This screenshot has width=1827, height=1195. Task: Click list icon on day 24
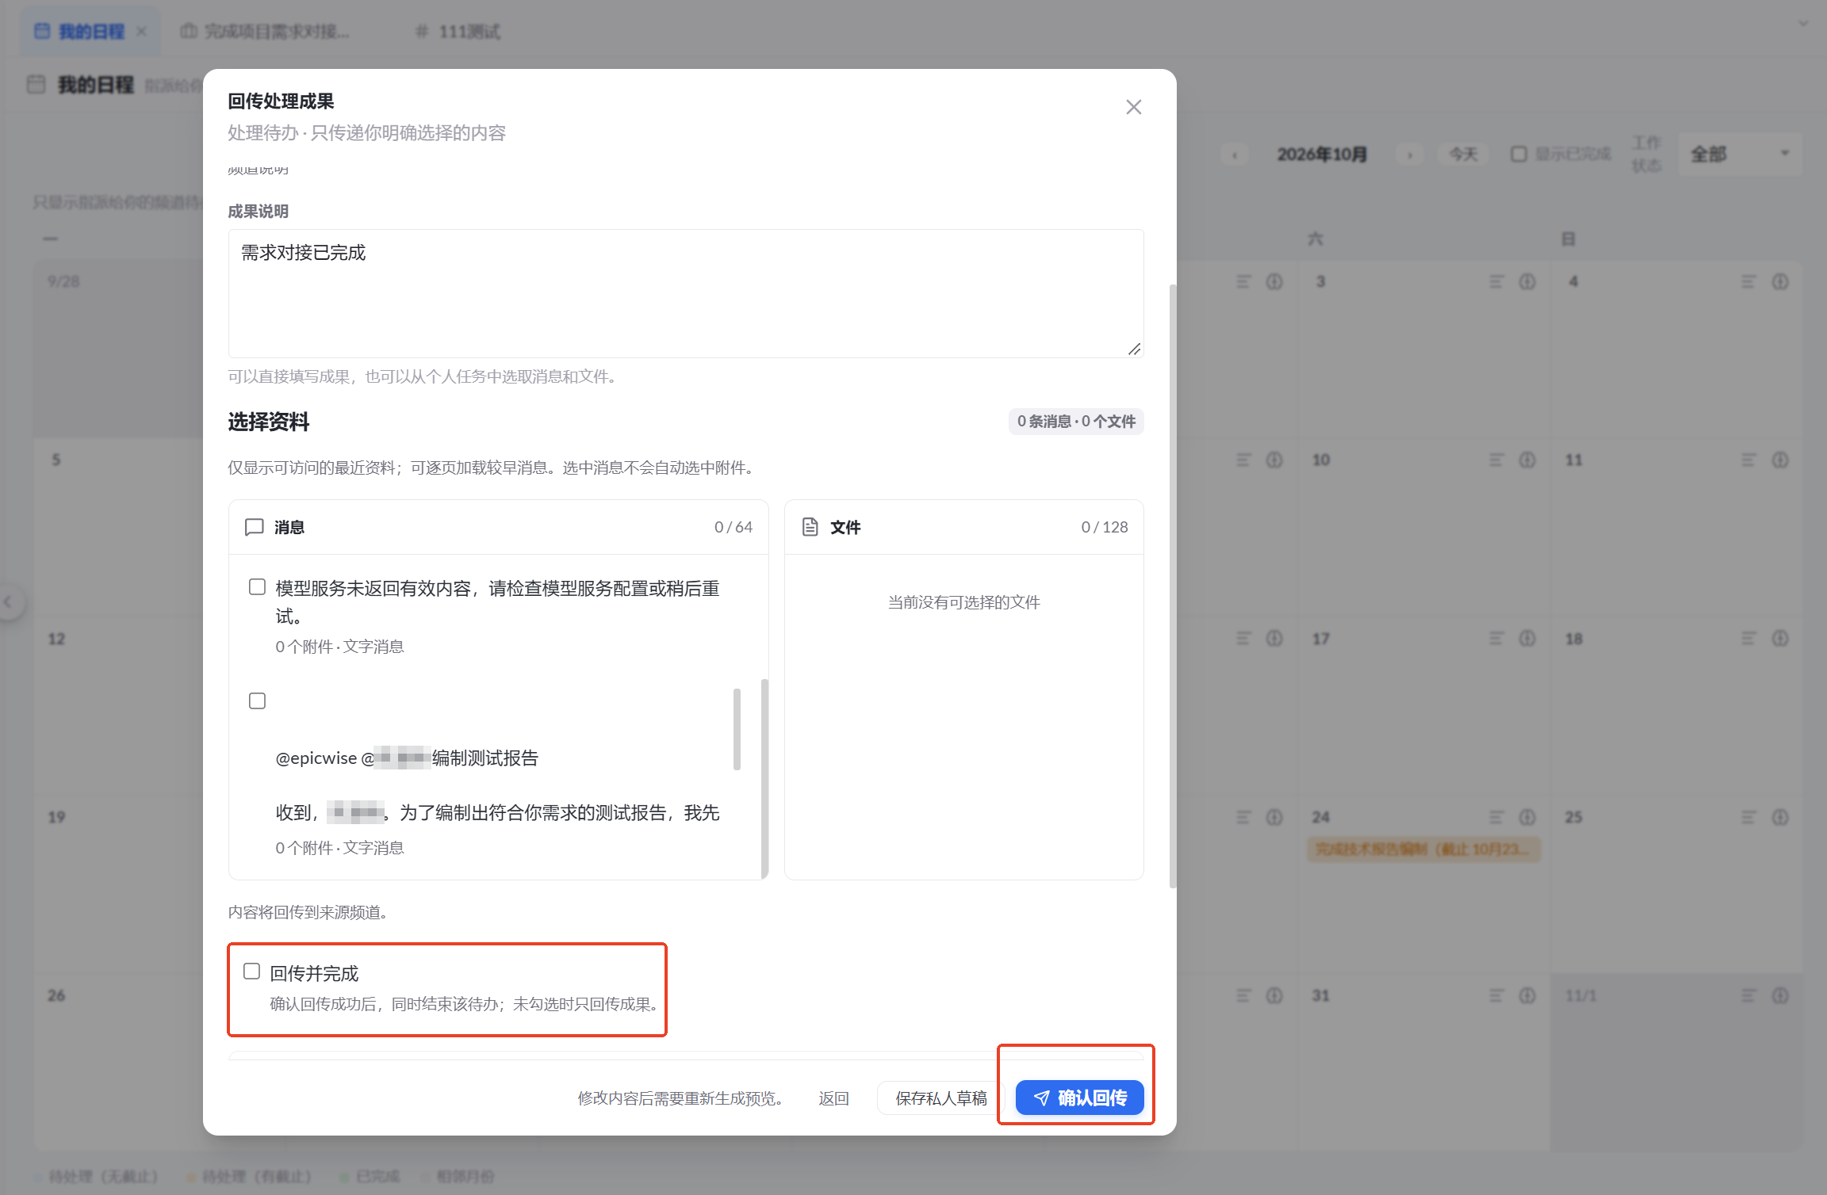(x=1496, y=816)
